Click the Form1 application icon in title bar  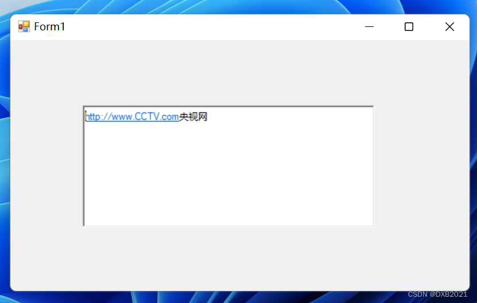pyautogui.click(x=24, y=27)
